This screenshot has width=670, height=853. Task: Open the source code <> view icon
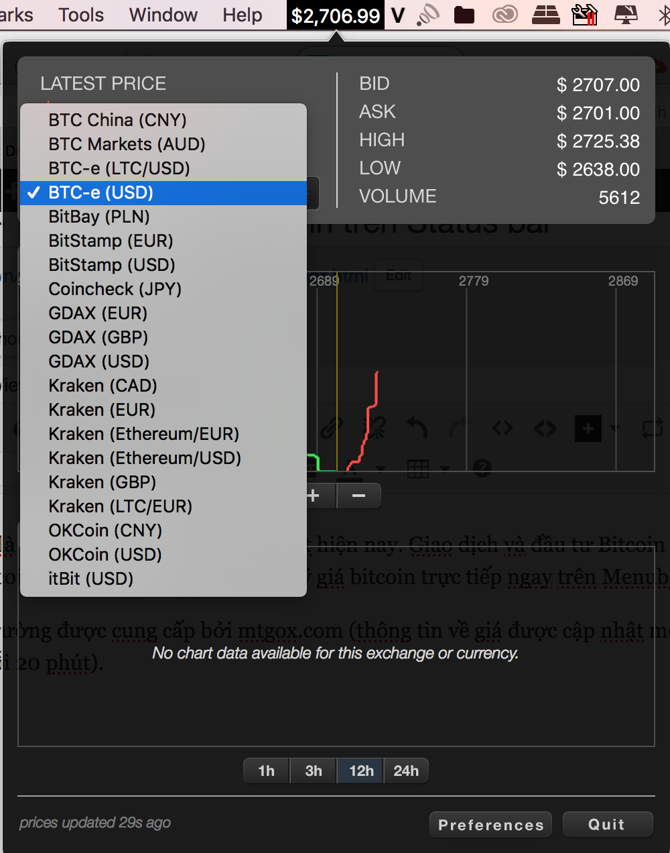pos(502,429)
